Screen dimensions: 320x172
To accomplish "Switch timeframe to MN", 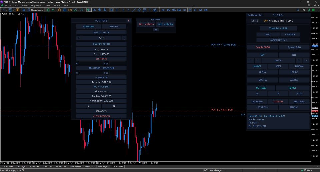I will click(206, 10).
